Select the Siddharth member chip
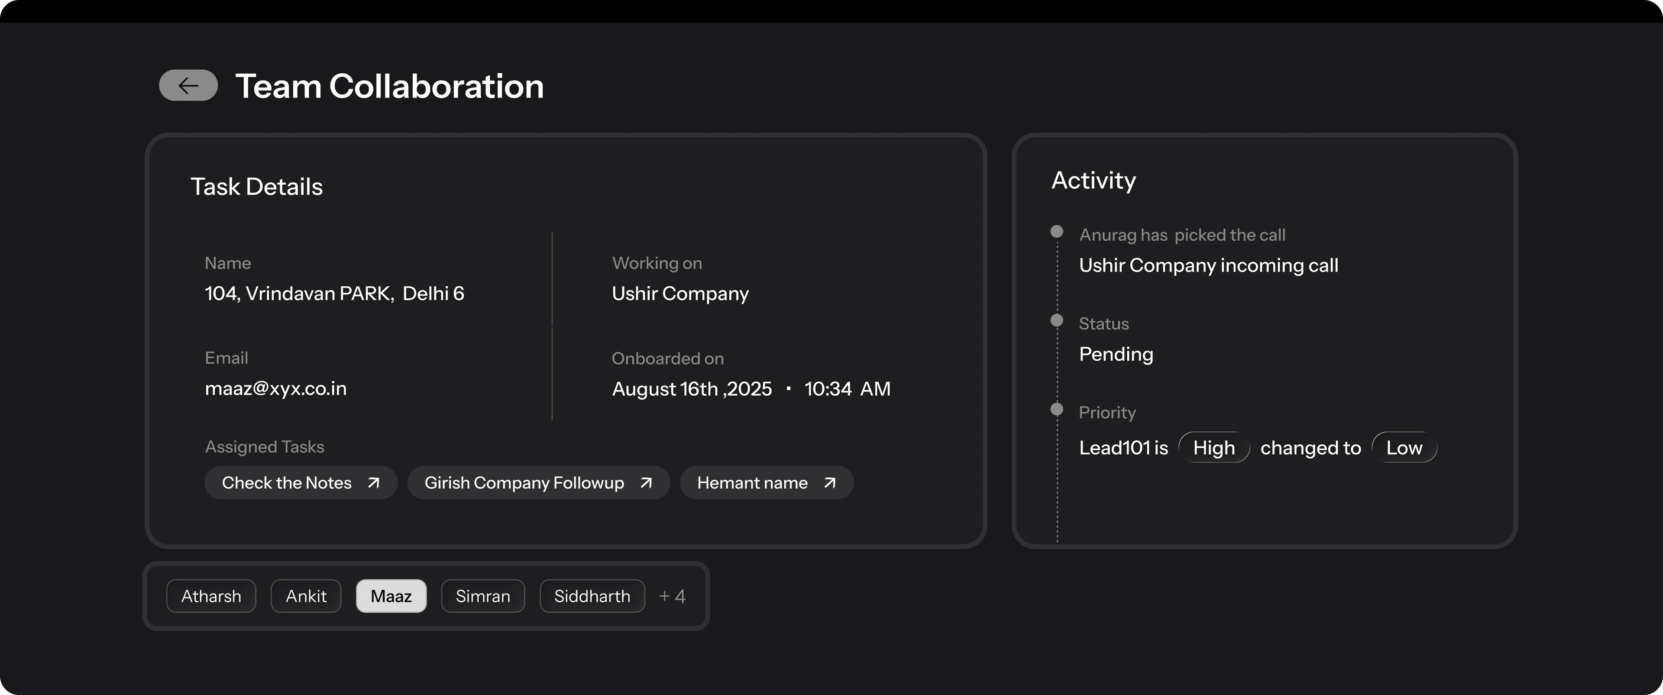The width and height of the screenshot is (1663, 695). point(591,596)
